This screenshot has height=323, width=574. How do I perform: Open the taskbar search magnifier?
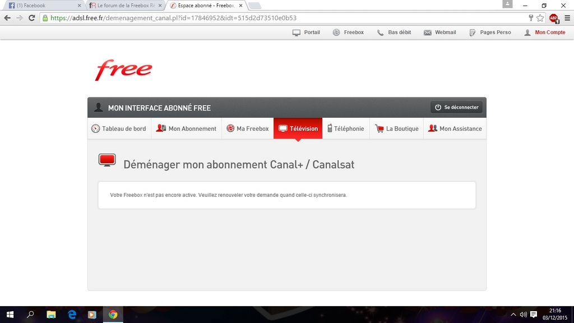coord(30,314)
